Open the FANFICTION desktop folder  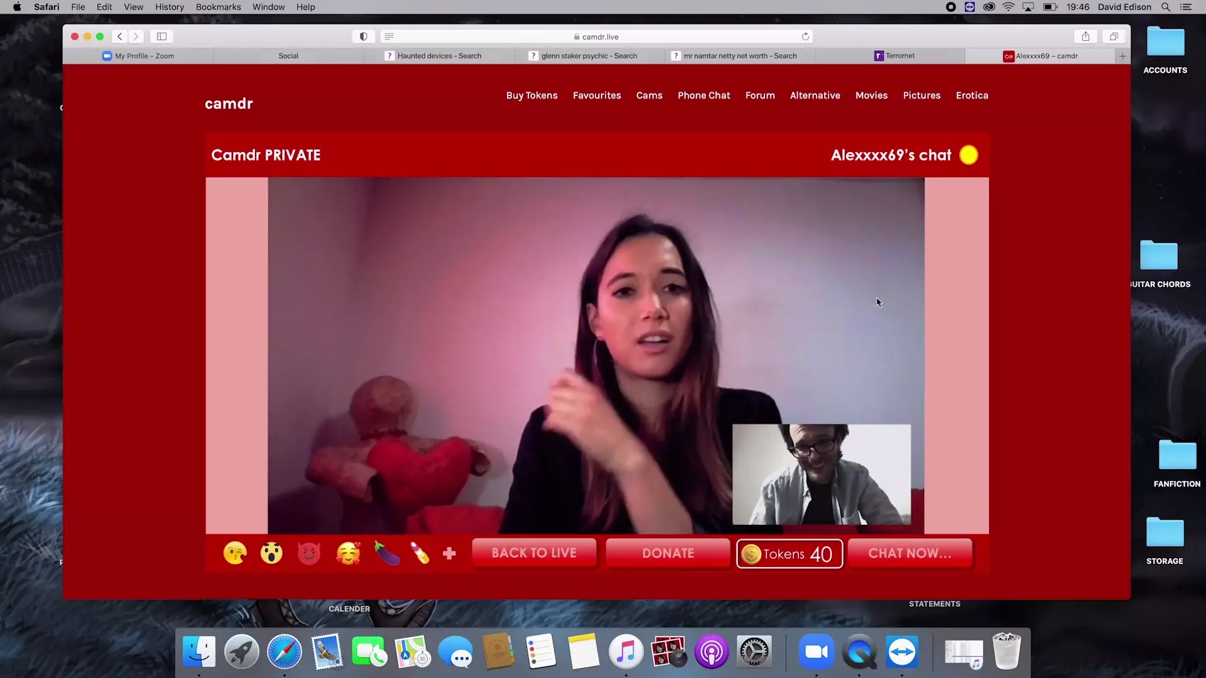[1177, 463]
